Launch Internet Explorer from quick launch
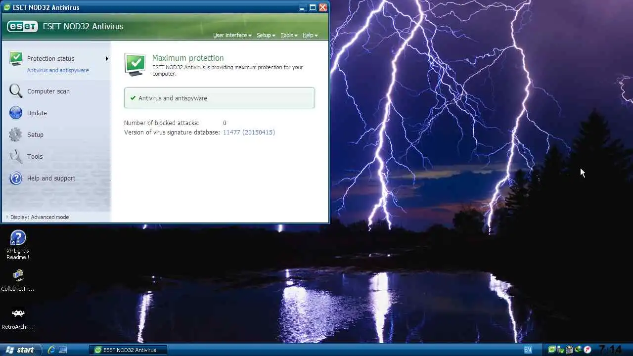 (x=51, y=350)
